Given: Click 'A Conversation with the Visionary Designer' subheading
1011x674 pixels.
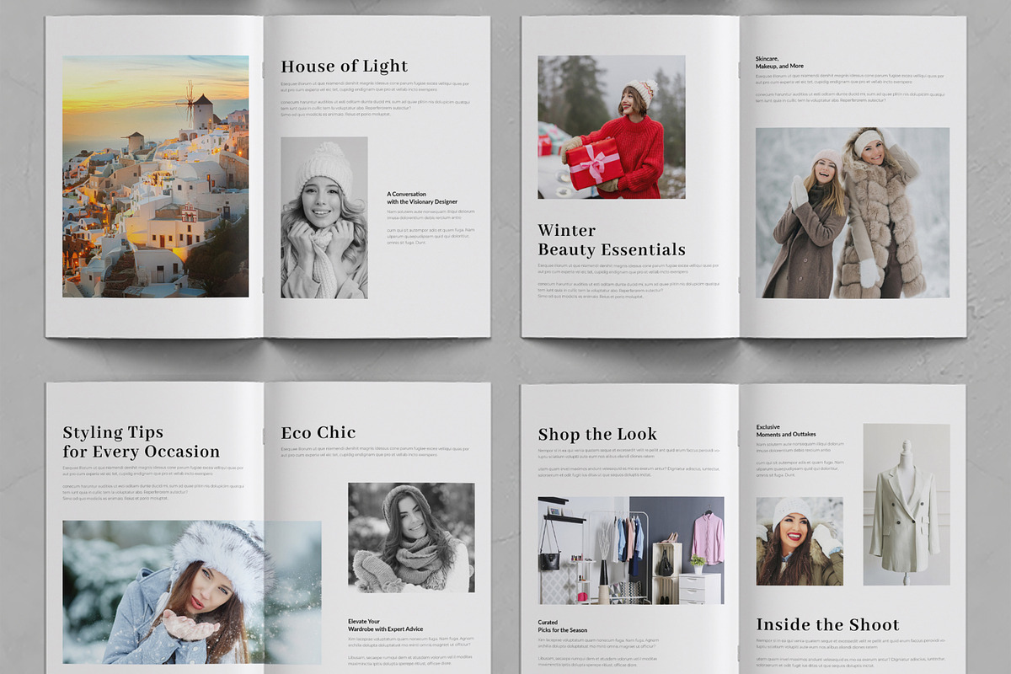Looking at the screenshot, I should coord(422,198).
